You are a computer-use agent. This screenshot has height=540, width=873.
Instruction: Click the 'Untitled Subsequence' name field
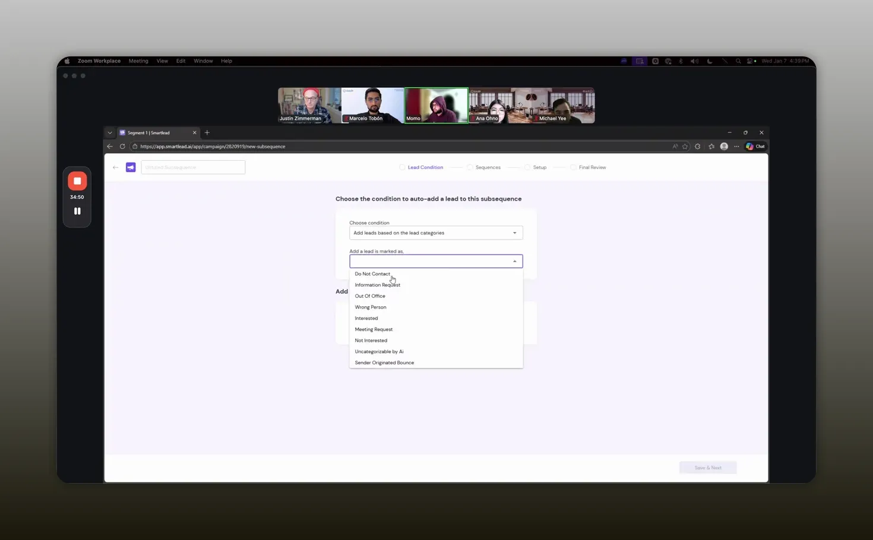click(192, 167)
